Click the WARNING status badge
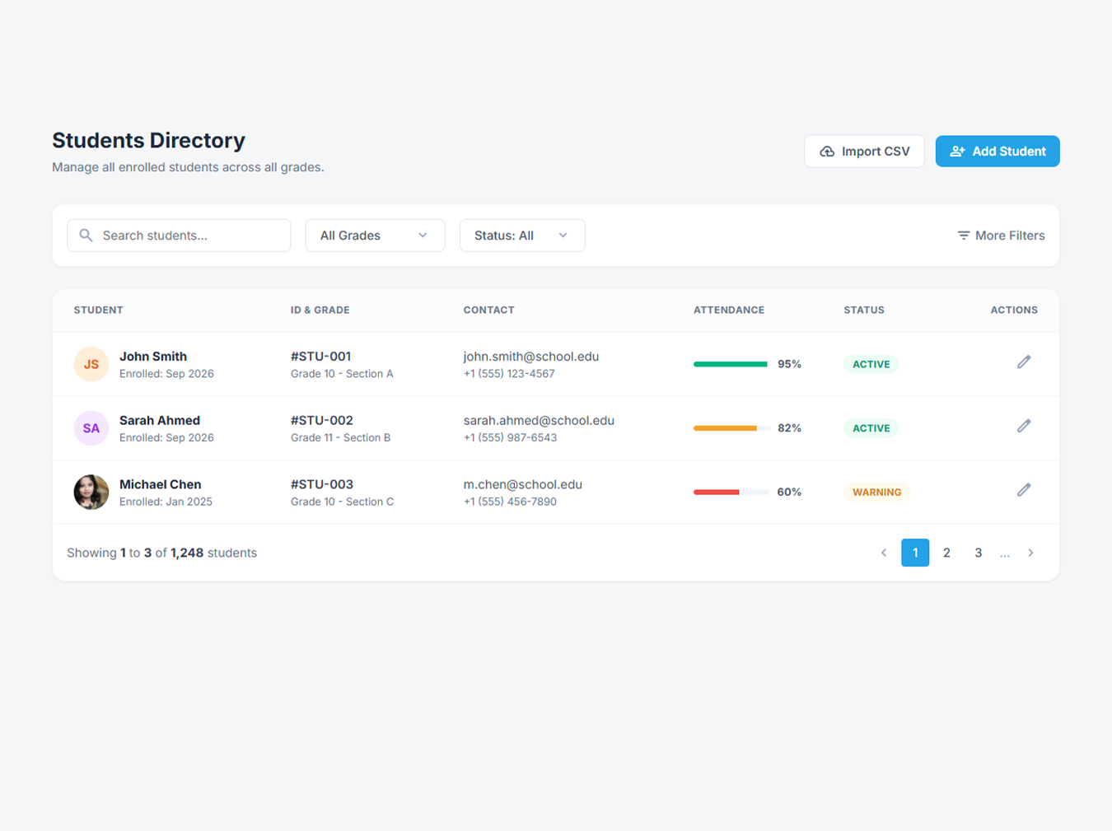 coord(876,493)
